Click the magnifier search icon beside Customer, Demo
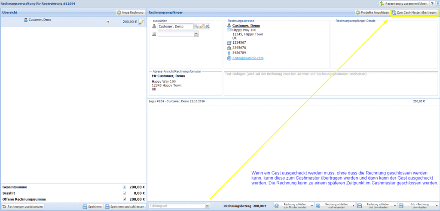The image size is (440, 211). pos(196,27)
